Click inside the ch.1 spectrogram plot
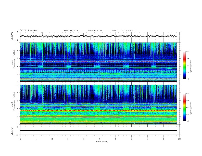The image size is (202, 156). click(x=99, y=62)
